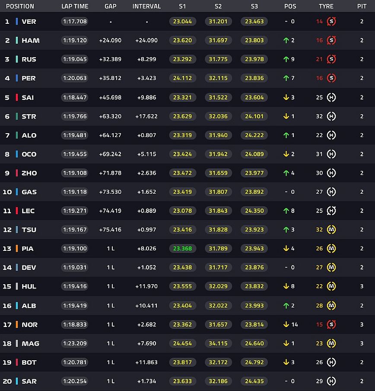Click the 1:17.708 lap time for VER
The image size is (375, 391).
[75, 21]
